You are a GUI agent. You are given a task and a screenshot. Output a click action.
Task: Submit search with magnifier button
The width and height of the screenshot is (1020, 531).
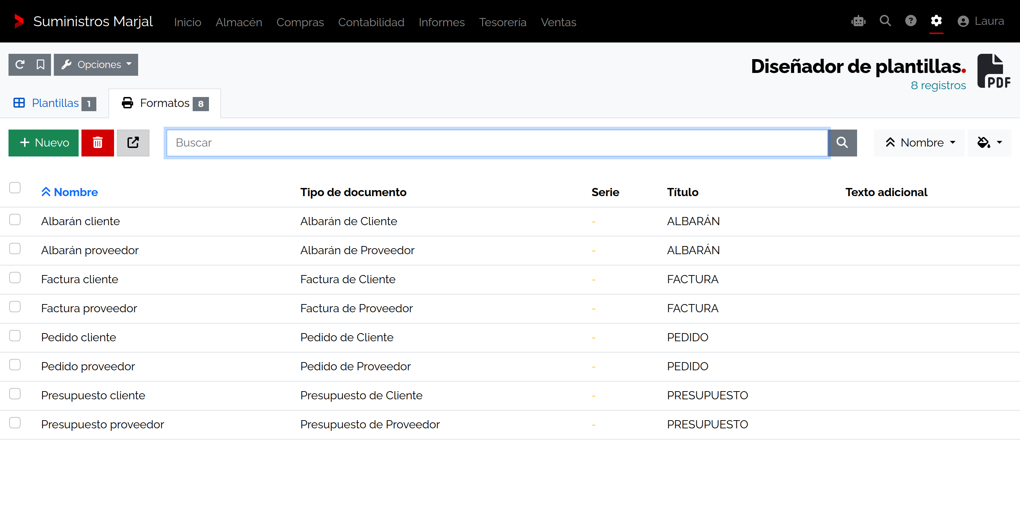842,143
